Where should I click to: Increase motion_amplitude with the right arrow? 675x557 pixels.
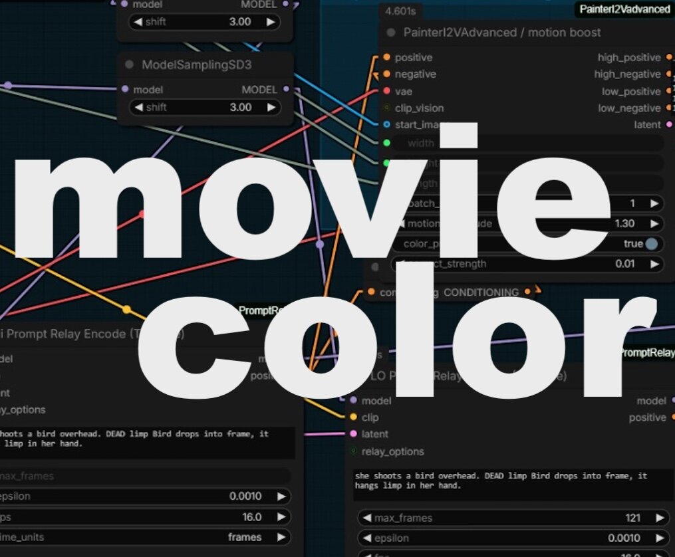click(654, 223)
